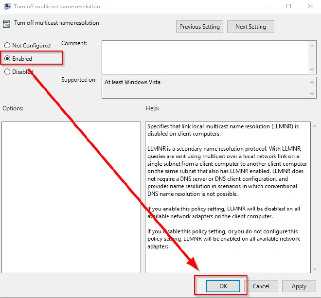The height and width of the screenshot is (298, 321).
Task: Click inside the Comment text box
Action: click(204, 56)
